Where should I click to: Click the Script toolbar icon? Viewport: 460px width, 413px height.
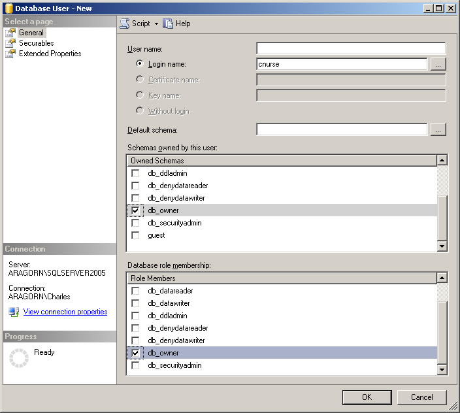tap(124, 24)
